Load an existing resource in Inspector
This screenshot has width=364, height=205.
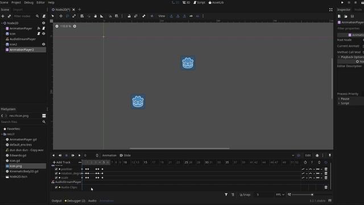pyautogui.click(x=346, y=17)
